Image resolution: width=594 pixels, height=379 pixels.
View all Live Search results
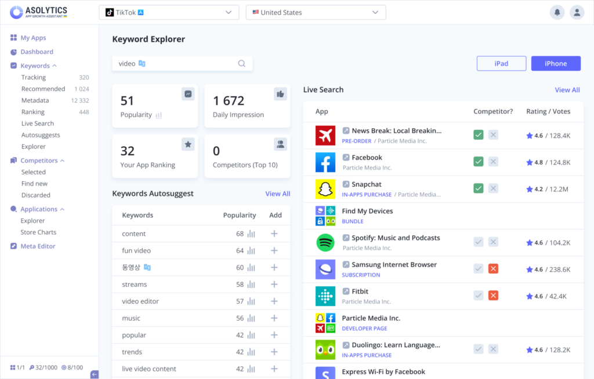click(x=567, y=90)
